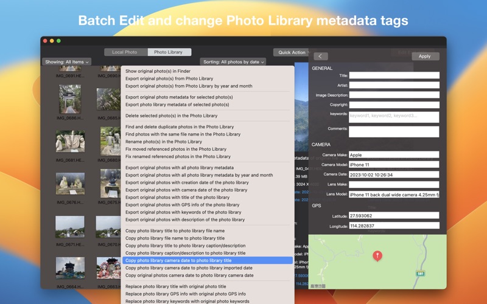Viewport: 487px width, 304px height.
Task: Select the IMG_0685 trees thumbnail
Action: tap(108, 99)
